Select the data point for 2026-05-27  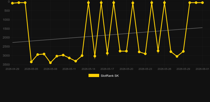coord(171,52)
